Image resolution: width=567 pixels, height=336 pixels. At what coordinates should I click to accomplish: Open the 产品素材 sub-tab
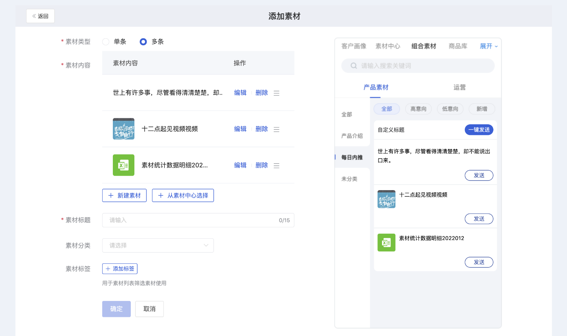pos(376,87)
